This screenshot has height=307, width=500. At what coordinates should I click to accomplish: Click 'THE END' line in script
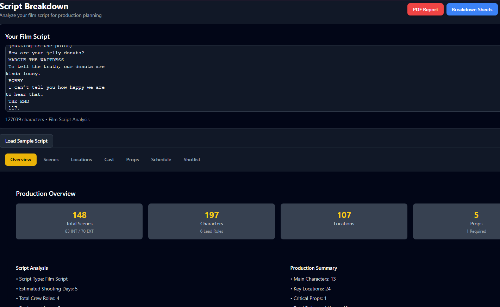(19, 101)
